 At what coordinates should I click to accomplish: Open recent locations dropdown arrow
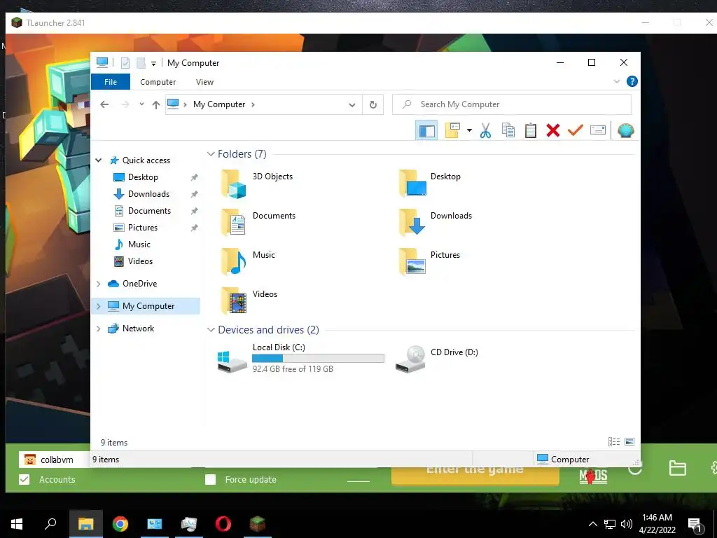pyautogui.click(x=141, y=105)
